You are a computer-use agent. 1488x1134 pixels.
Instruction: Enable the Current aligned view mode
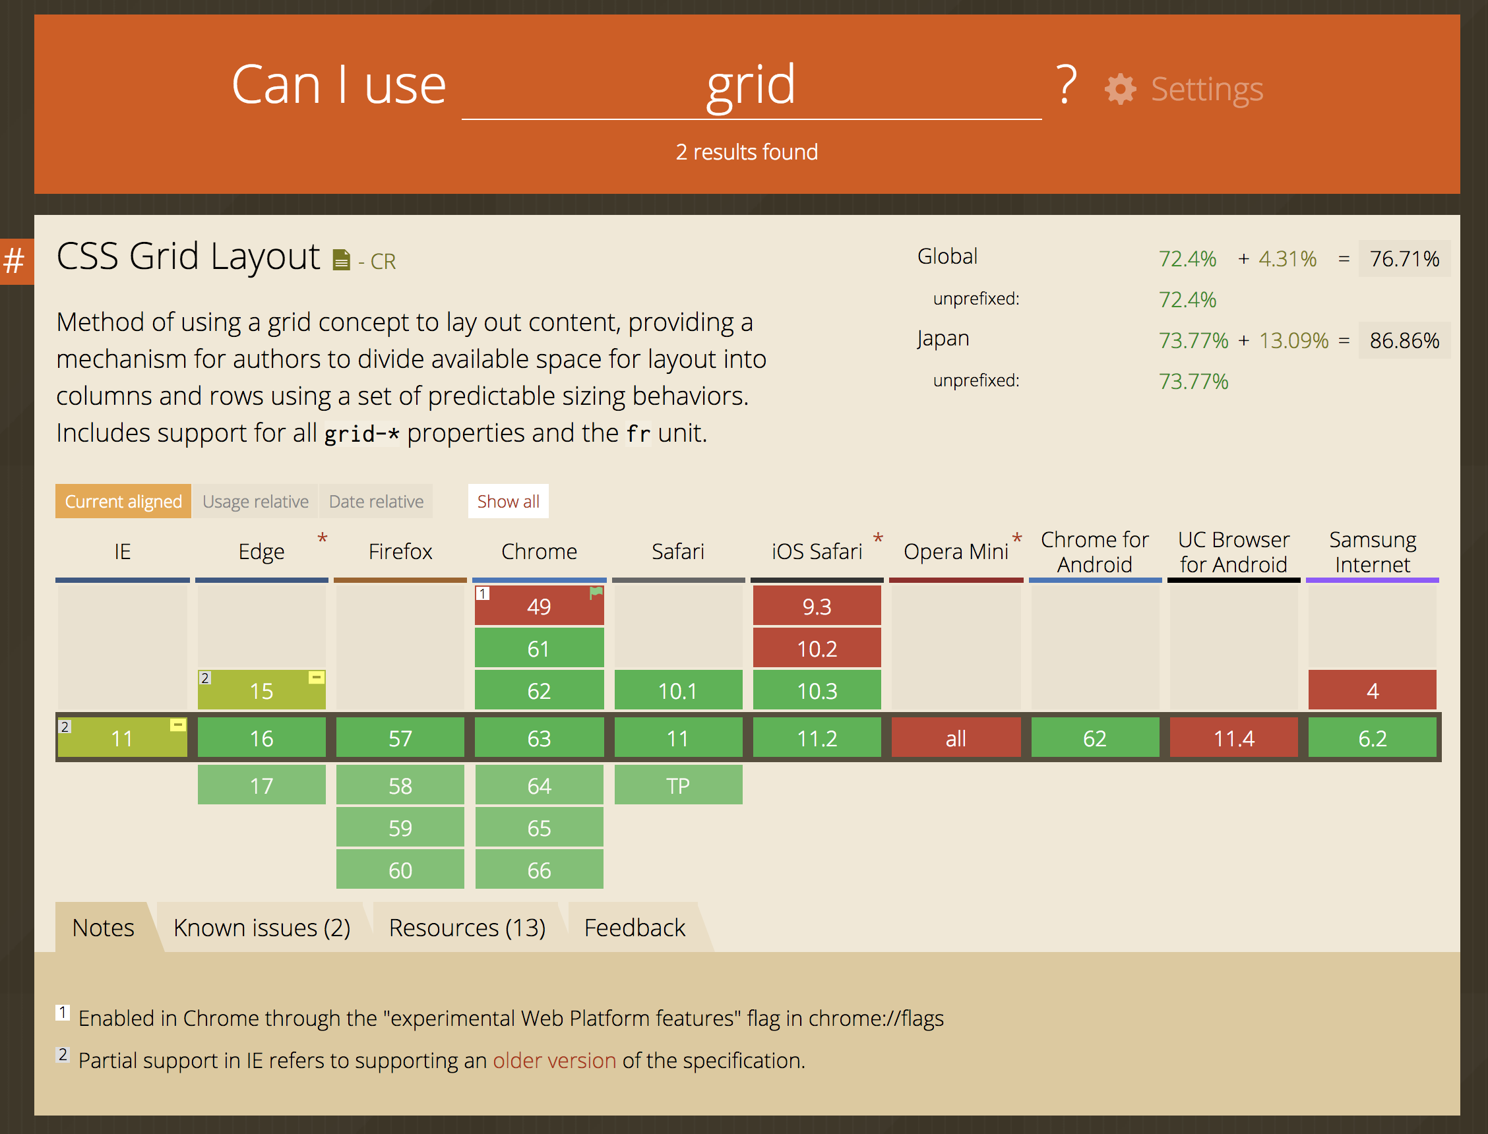tap(123, 501)
